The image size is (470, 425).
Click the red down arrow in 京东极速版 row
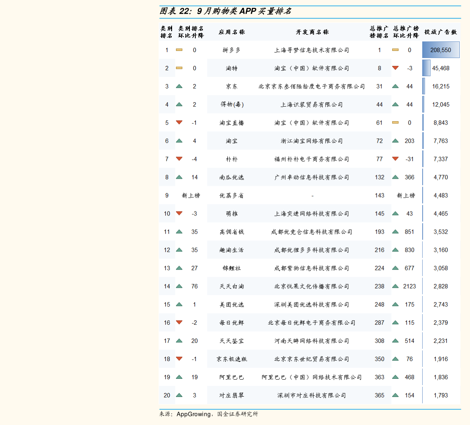pos(179,359)
